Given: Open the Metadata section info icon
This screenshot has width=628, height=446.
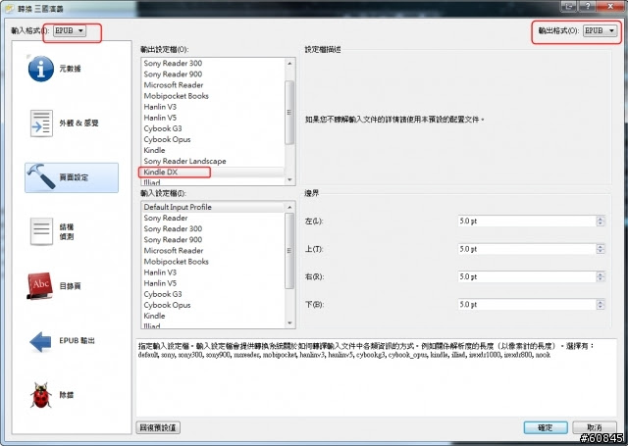Looking at the screenshot, I should 41,69.
